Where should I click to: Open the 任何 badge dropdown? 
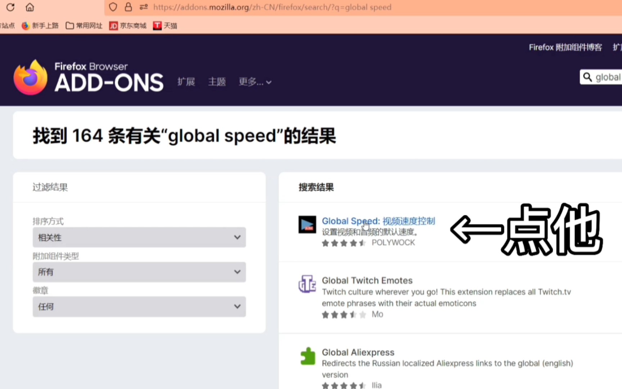[x=139, y=307]
